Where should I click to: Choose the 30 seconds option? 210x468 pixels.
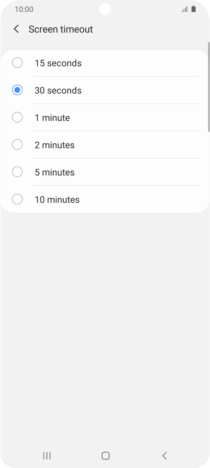click(17, 90)
